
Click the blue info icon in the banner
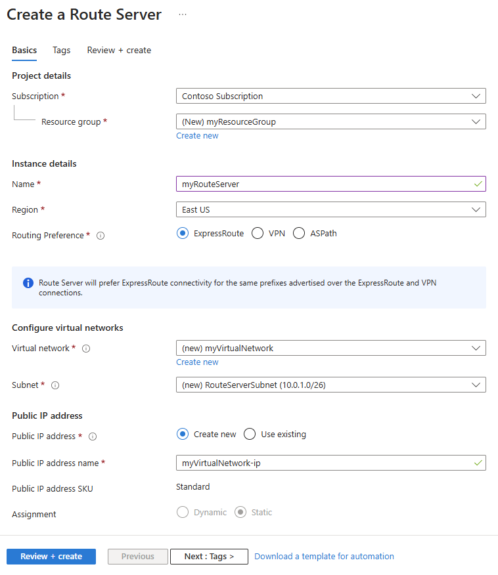[28, 283]
